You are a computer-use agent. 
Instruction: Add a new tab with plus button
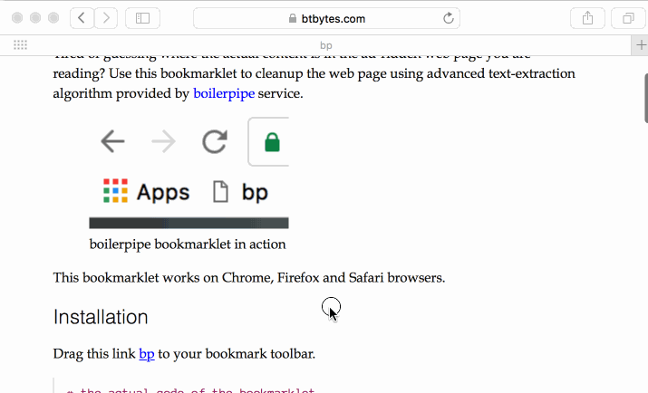click(x=640, y=45)
